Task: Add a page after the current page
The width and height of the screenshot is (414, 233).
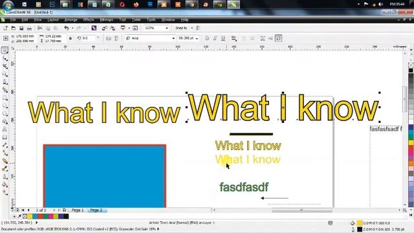Action: tap(65, 210)
